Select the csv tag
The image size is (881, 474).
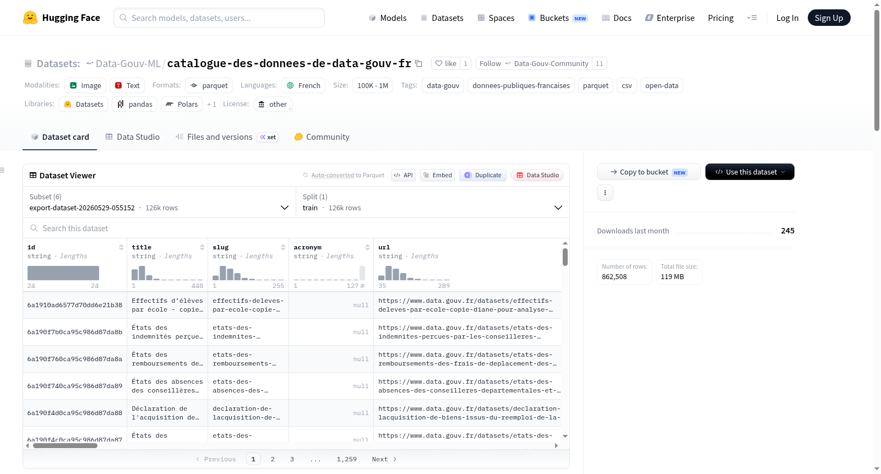point(627,85)
